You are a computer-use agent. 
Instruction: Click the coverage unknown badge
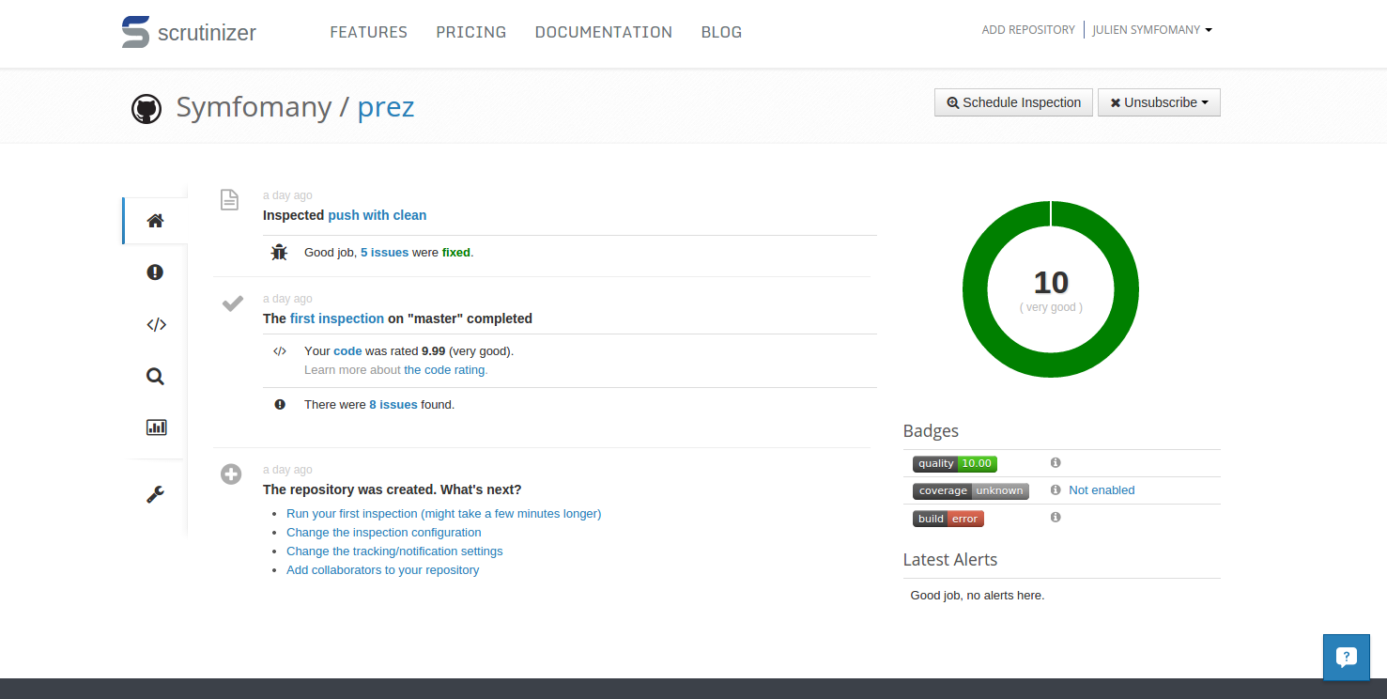click(970, 490)
